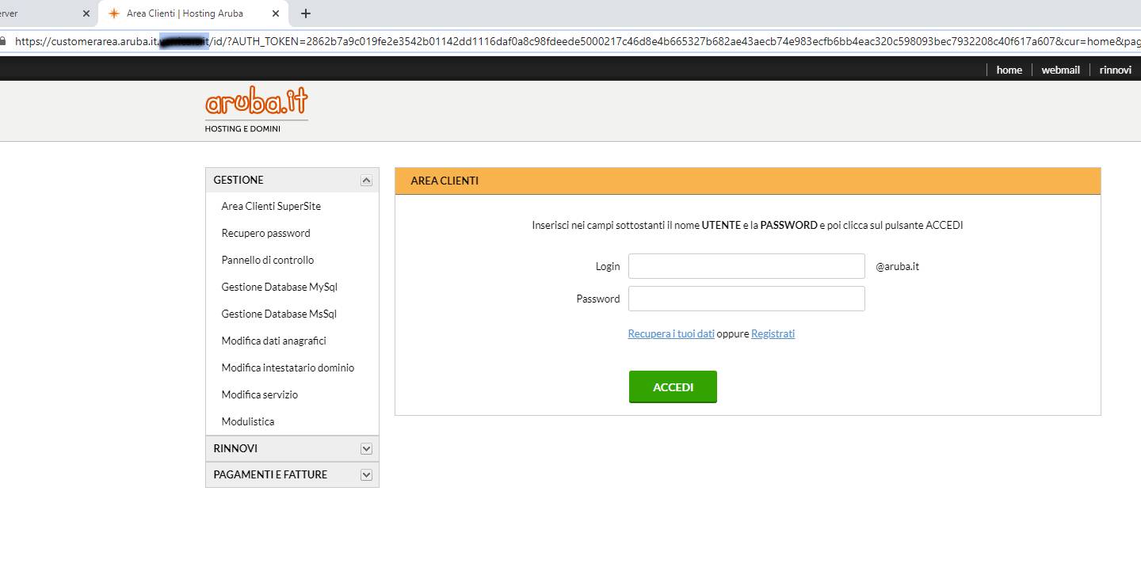Close the first browser tab
Image resolution: width=1141 pixels, height=575 pixels.
coord(86,13)
